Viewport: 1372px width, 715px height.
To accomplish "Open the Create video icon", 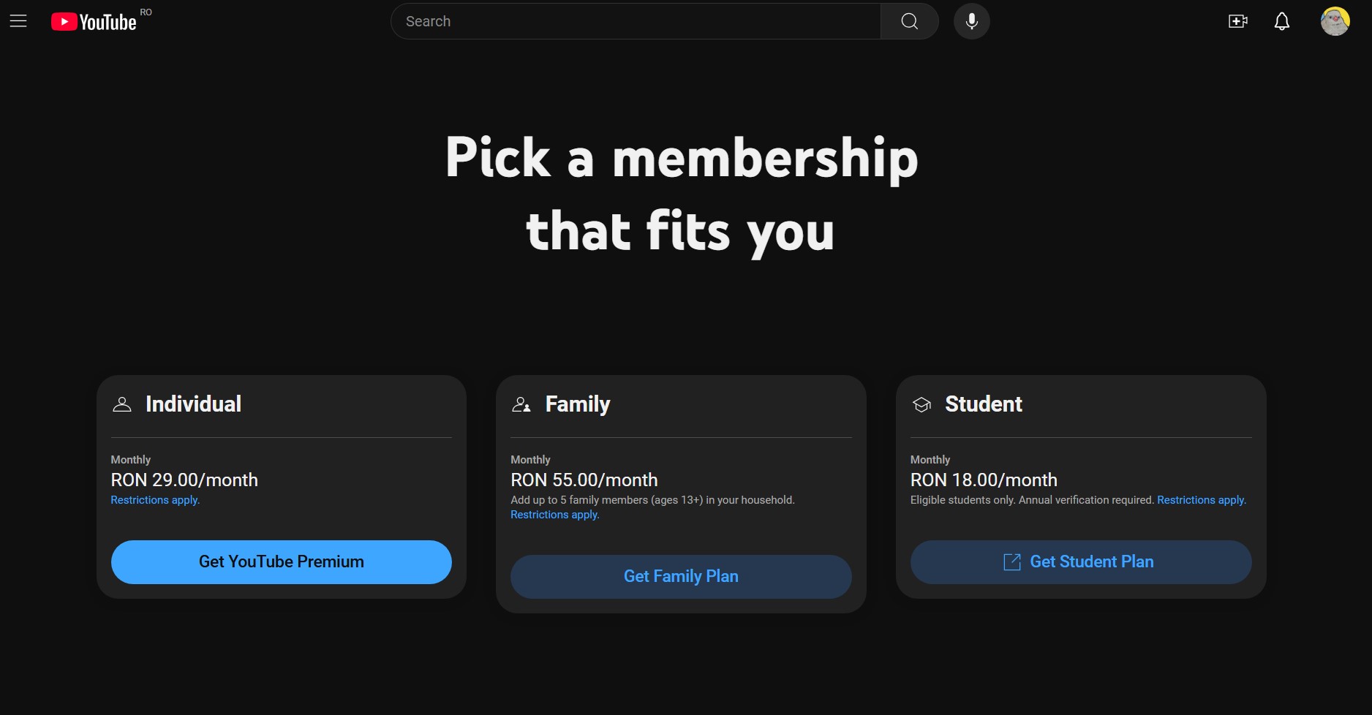I will [x=1237, y=21].
